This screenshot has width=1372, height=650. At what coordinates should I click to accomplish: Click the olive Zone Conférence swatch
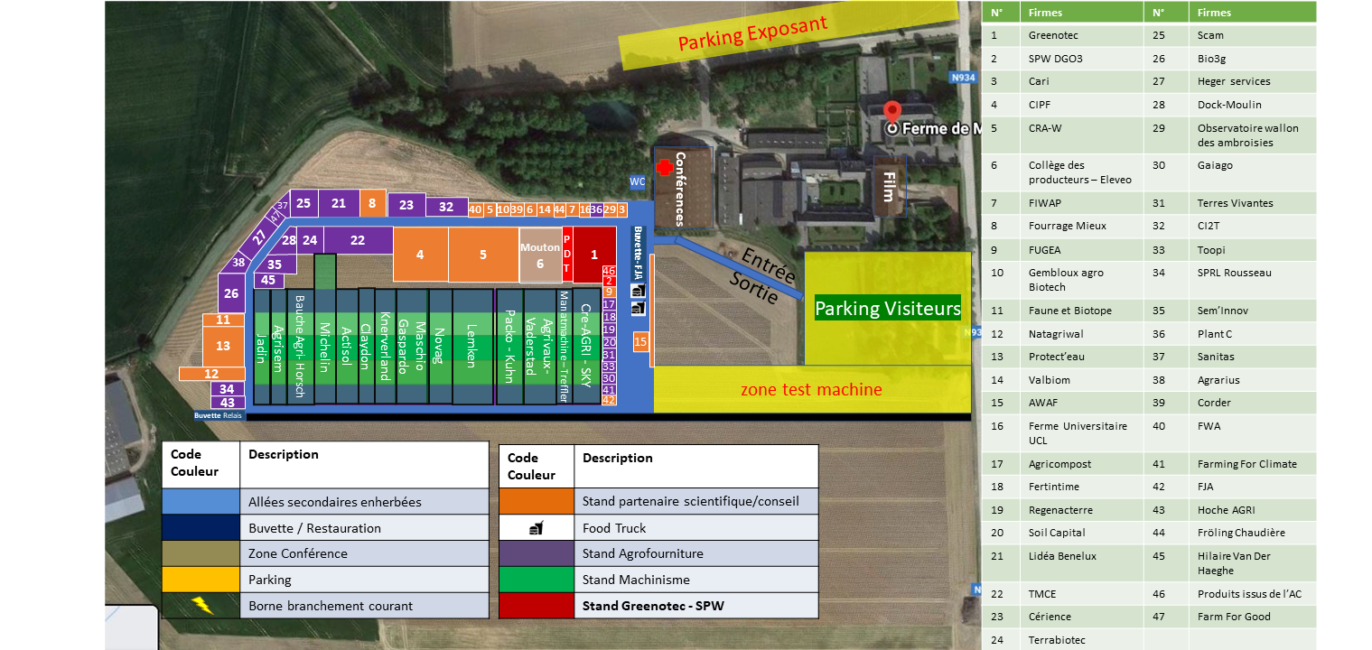201,553
